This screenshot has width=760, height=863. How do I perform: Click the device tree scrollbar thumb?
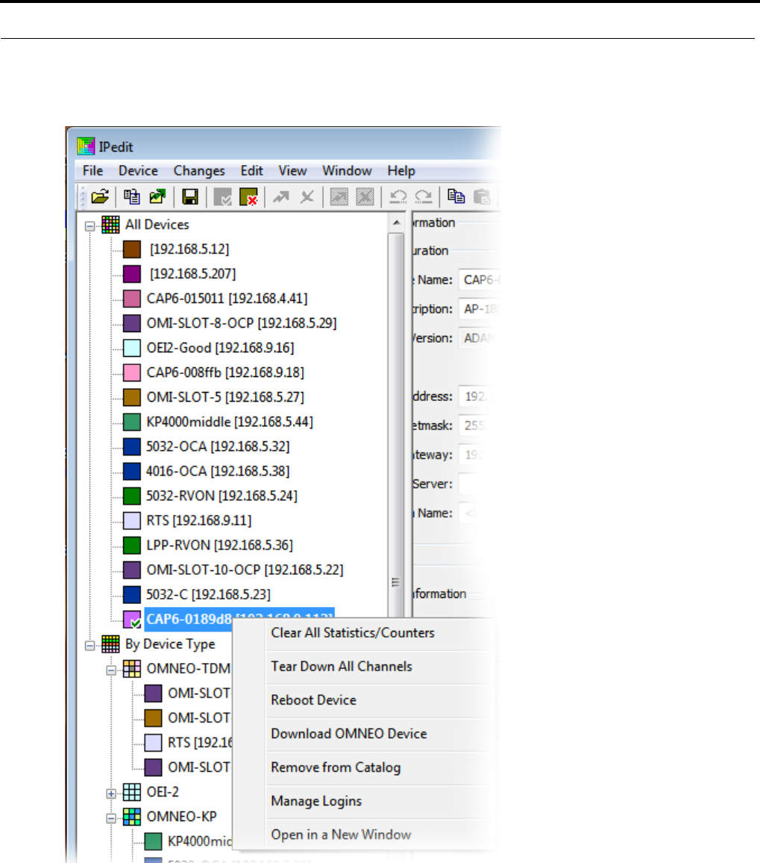click(x=396, y=424)
